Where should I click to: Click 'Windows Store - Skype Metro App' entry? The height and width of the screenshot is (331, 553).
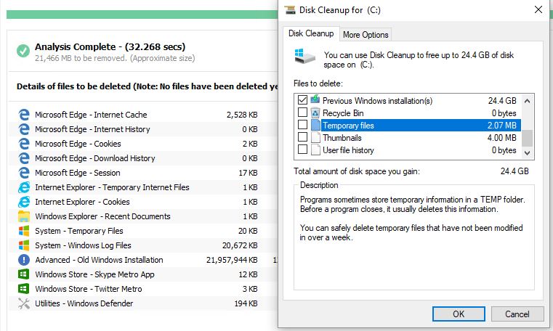(x=94, y=274)
